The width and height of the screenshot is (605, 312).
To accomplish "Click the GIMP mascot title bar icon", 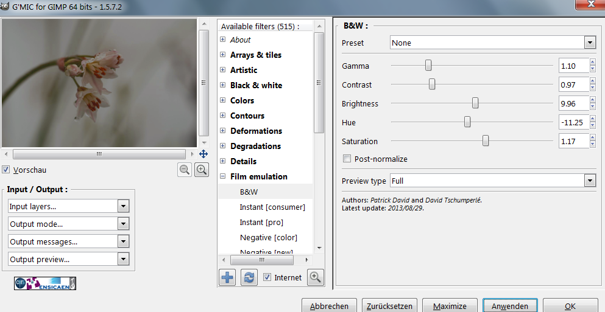I will coord(5,6).
